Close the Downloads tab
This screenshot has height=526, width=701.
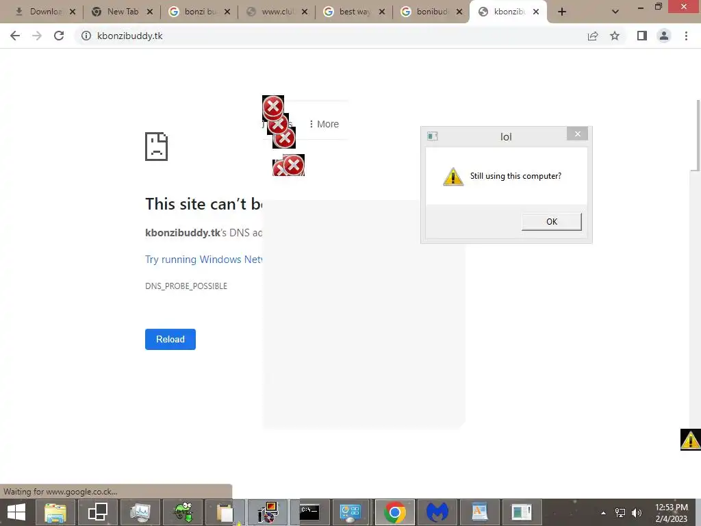tap(73, 12)
